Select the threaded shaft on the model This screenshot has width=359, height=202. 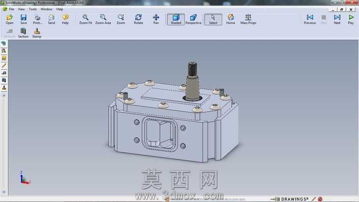coord(192,81)
